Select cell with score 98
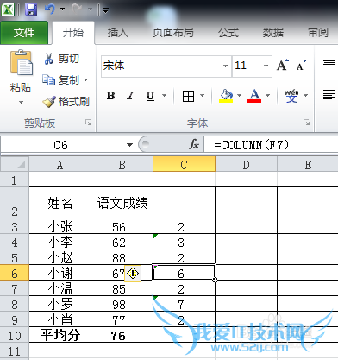 122,304
